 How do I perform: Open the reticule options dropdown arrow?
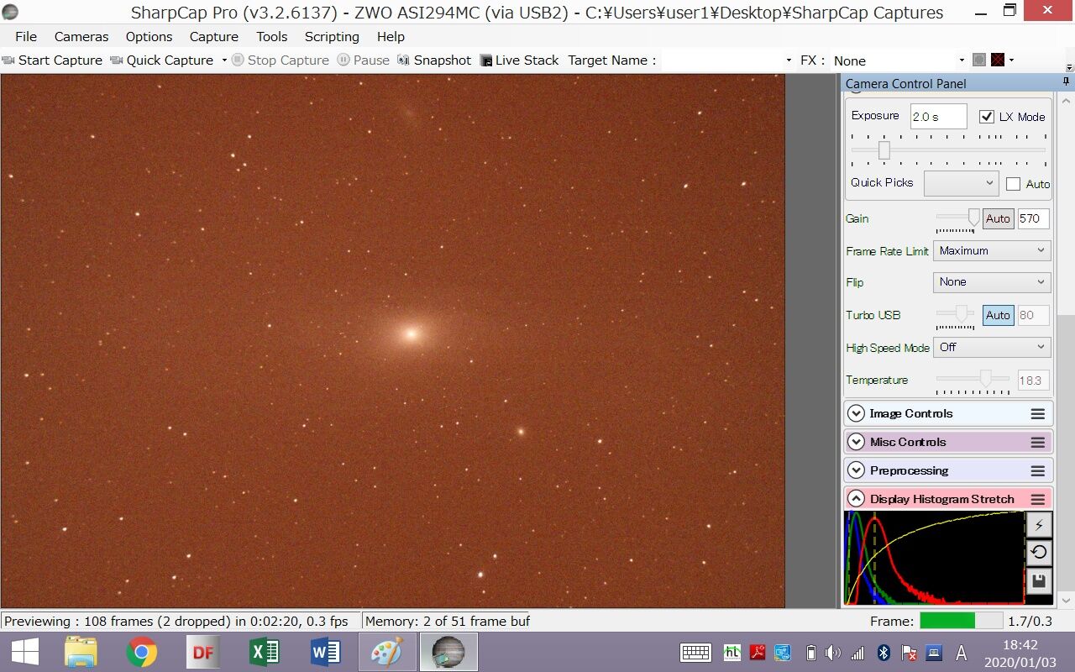point(1011,60)
